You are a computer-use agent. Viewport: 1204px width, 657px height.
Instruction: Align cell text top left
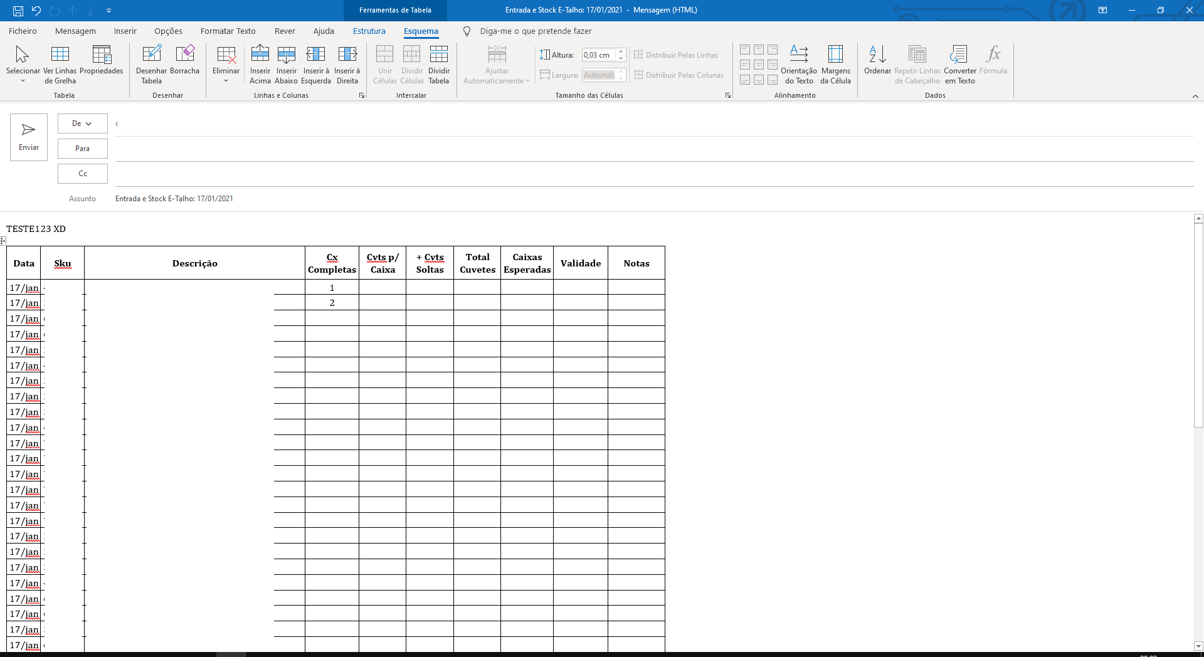tap(745, 50)
